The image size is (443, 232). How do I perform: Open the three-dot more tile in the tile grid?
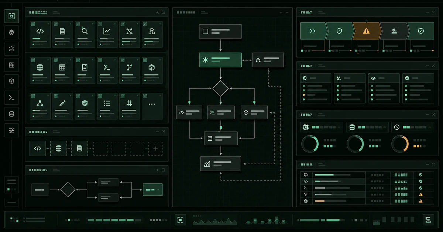pyautogui.click(x=151, y=106)
